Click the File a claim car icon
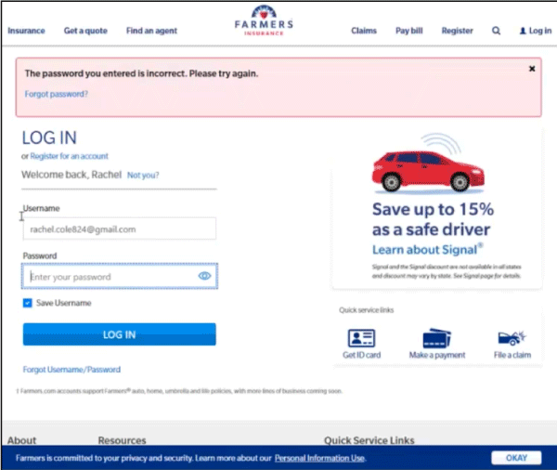The image size is (557, 470). click(x=511, y=338)
